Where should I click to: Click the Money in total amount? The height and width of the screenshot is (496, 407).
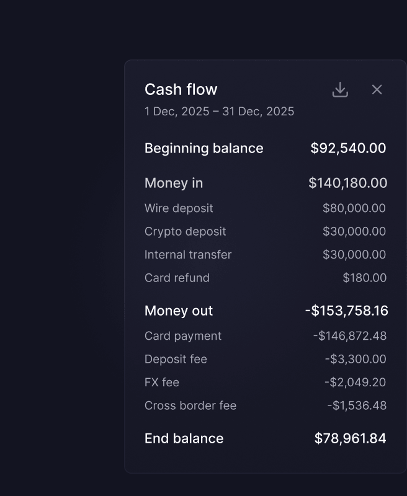click(347, 183)
